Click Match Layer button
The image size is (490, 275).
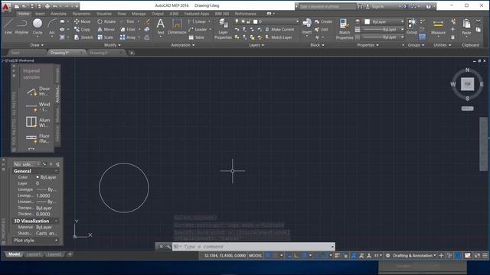click(279, 37)
